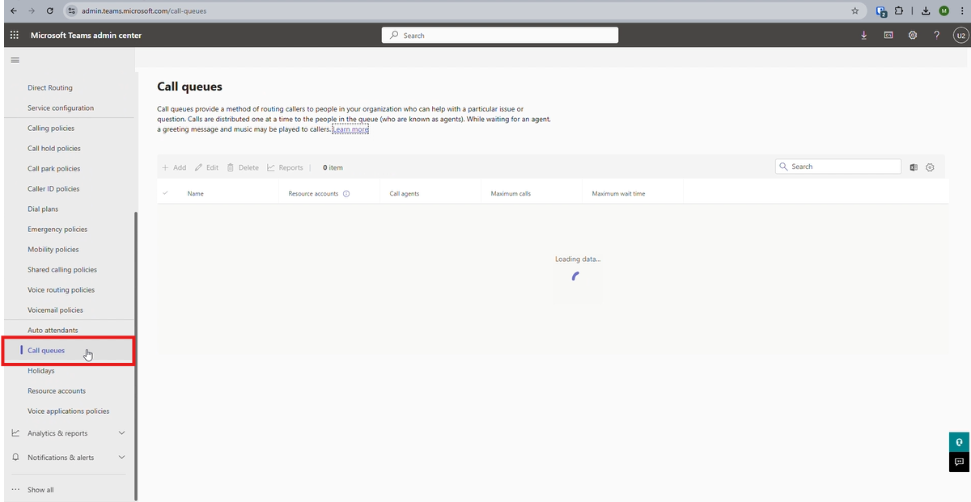Open the Settings gear in header
The width and height of the screenshot is (971, 502).
(913, 36)
